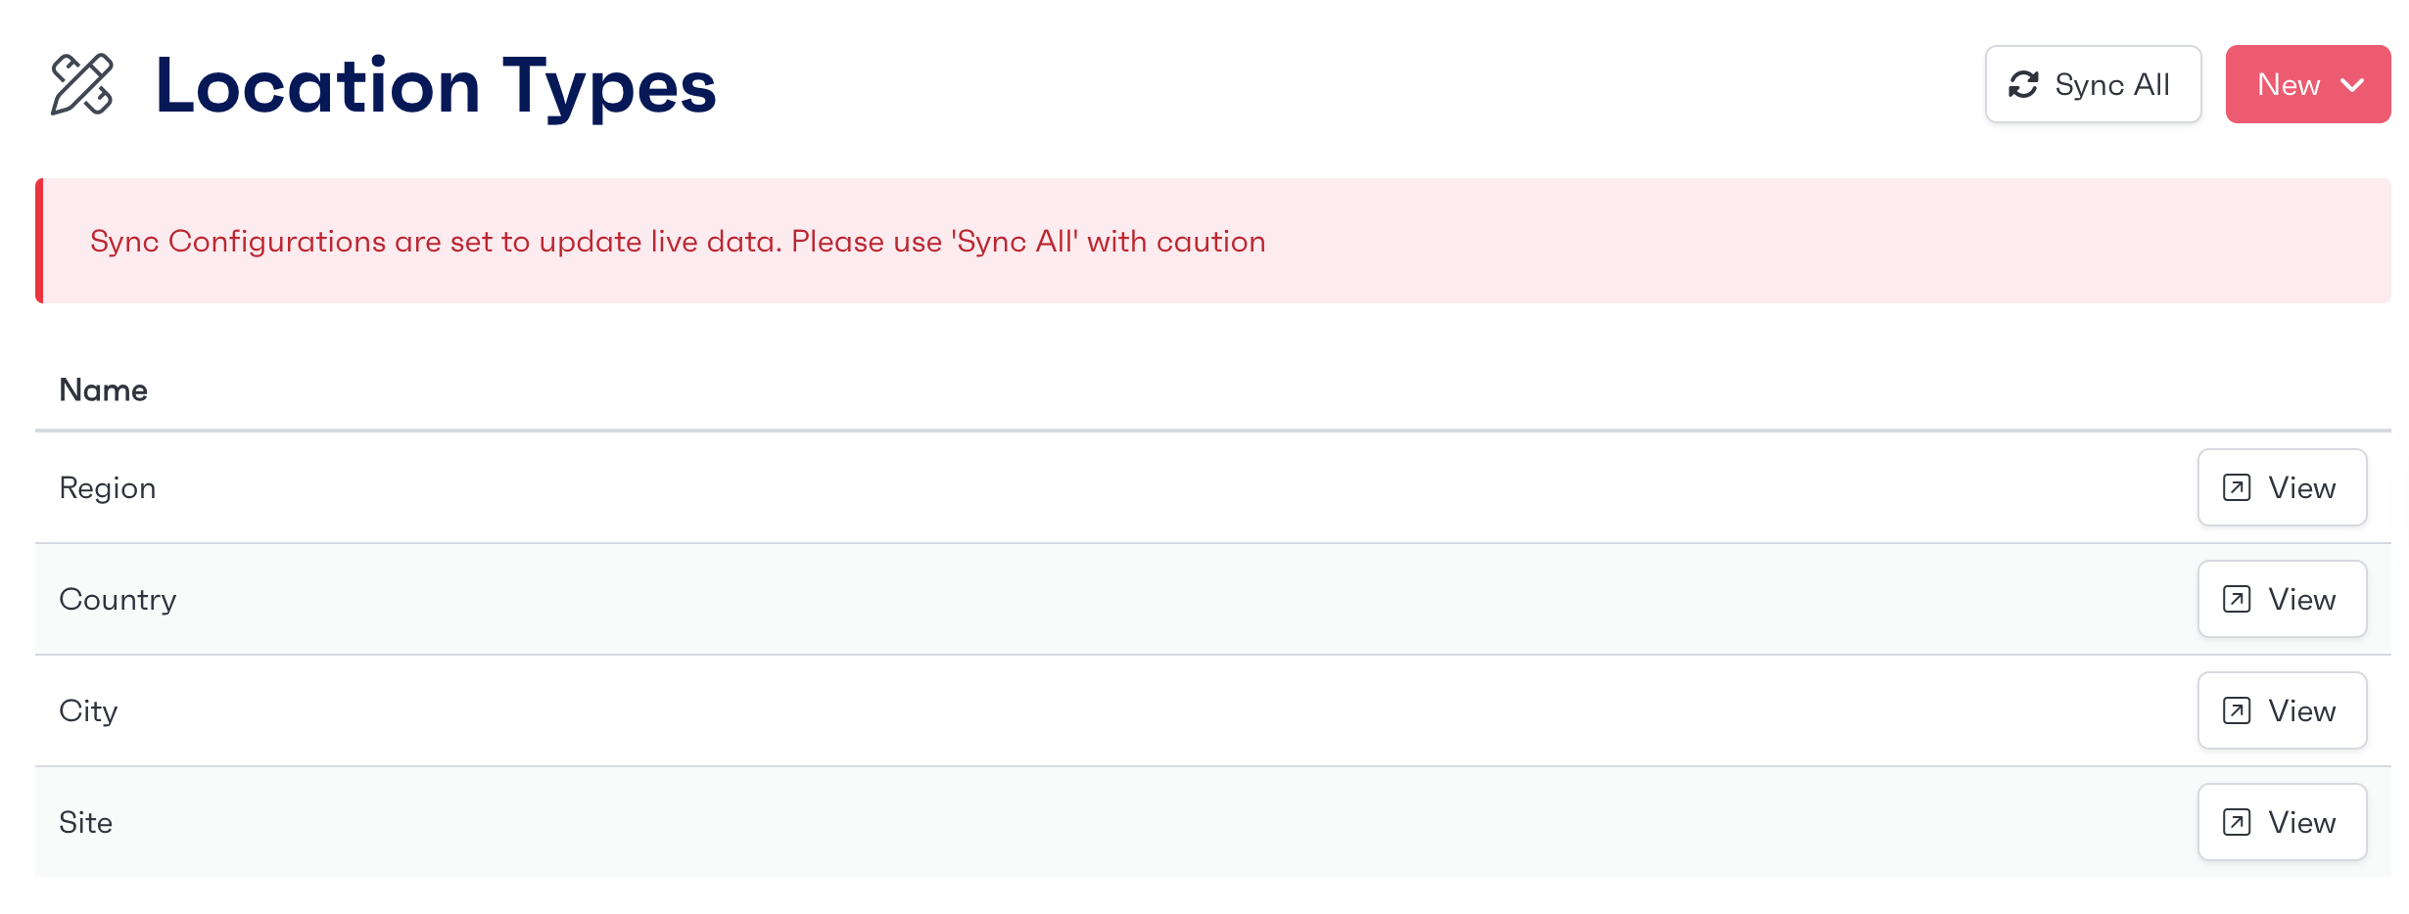2409x914 pixels.
Task: Click the Location Types page heading
Action: 436,86
